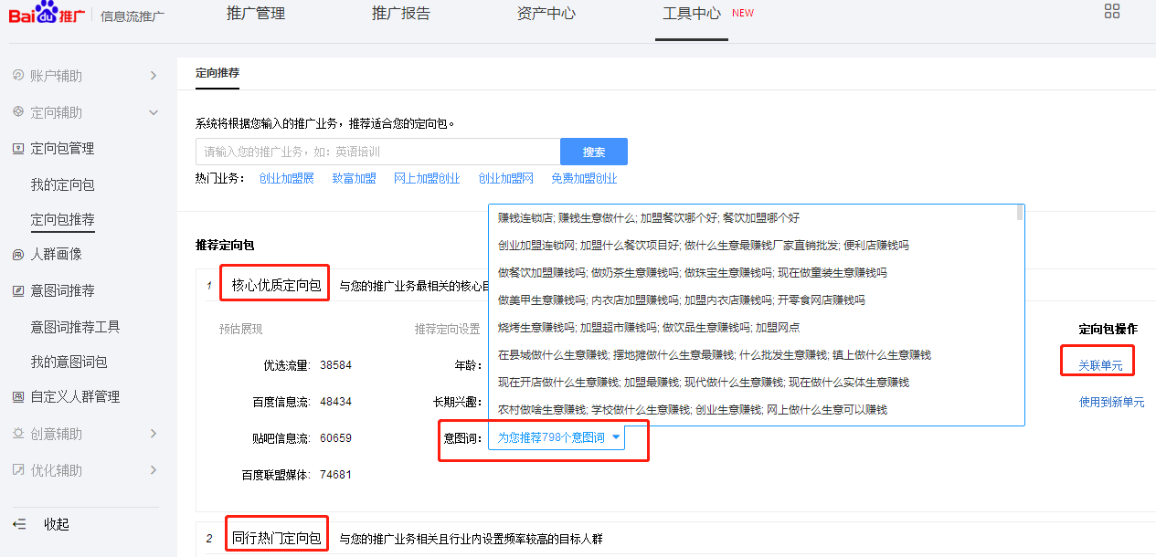
Task: Select the 定向推荐 tab
Action: pyautogui.click(x=217, y=73)
